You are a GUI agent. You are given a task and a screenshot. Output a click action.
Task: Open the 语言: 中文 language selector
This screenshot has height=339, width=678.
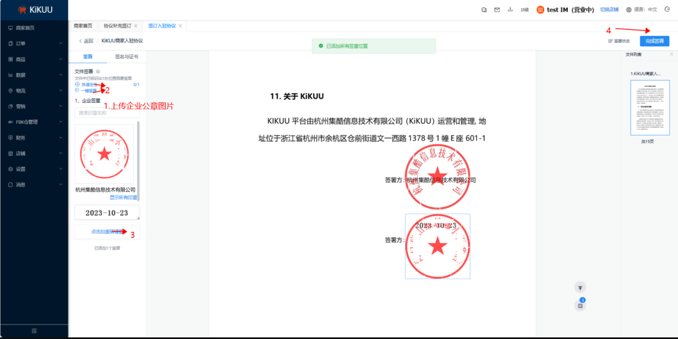coord(642,10)
